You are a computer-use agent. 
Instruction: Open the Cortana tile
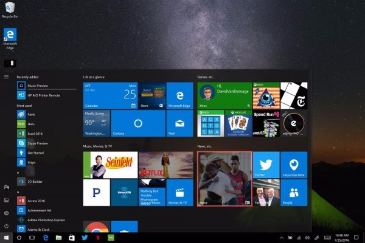click(137, 123)
